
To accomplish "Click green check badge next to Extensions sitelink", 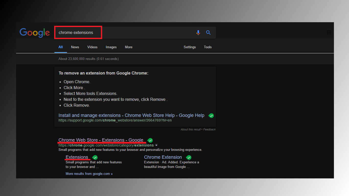I will (95, 157).
